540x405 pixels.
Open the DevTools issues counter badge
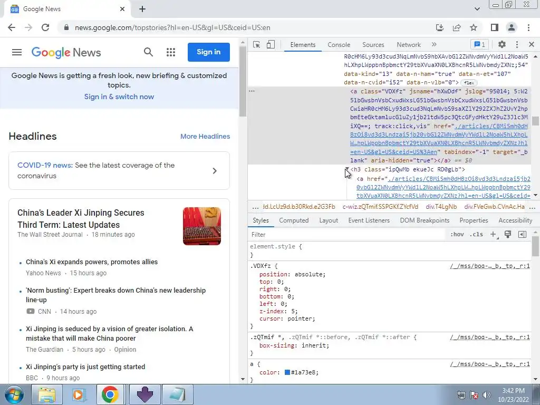click(480, 44)
